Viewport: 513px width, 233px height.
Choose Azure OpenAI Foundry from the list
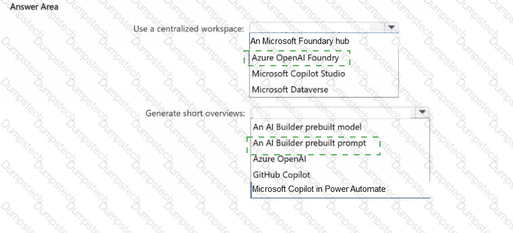point(296,58)
